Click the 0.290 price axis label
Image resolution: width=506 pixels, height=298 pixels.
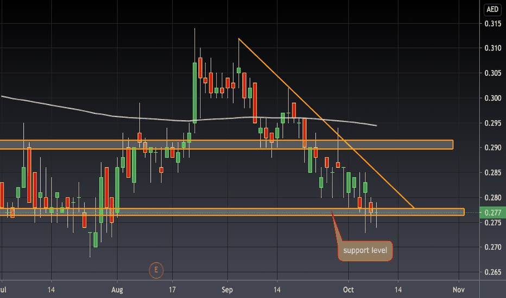point(493,148)
